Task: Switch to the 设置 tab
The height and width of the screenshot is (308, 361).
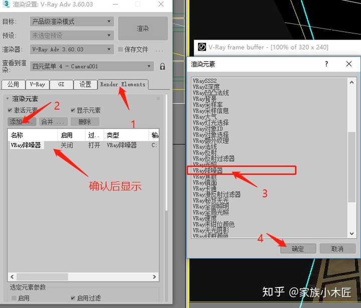Action: tap(85, 84)
